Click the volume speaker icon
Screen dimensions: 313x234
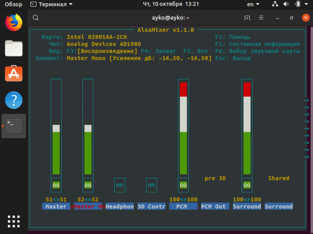286,4
